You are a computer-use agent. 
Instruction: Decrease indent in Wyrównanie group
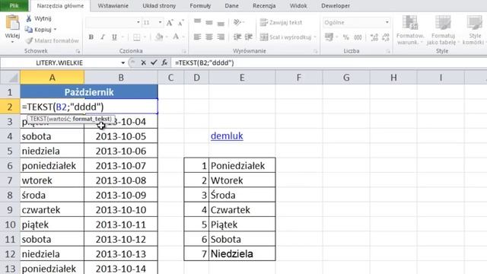(237, 37)
